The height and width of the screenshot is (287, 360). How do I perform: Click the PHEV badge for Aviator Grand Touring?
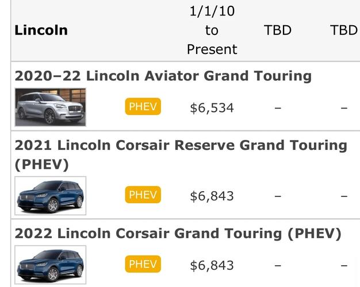[x=143, y=106]
